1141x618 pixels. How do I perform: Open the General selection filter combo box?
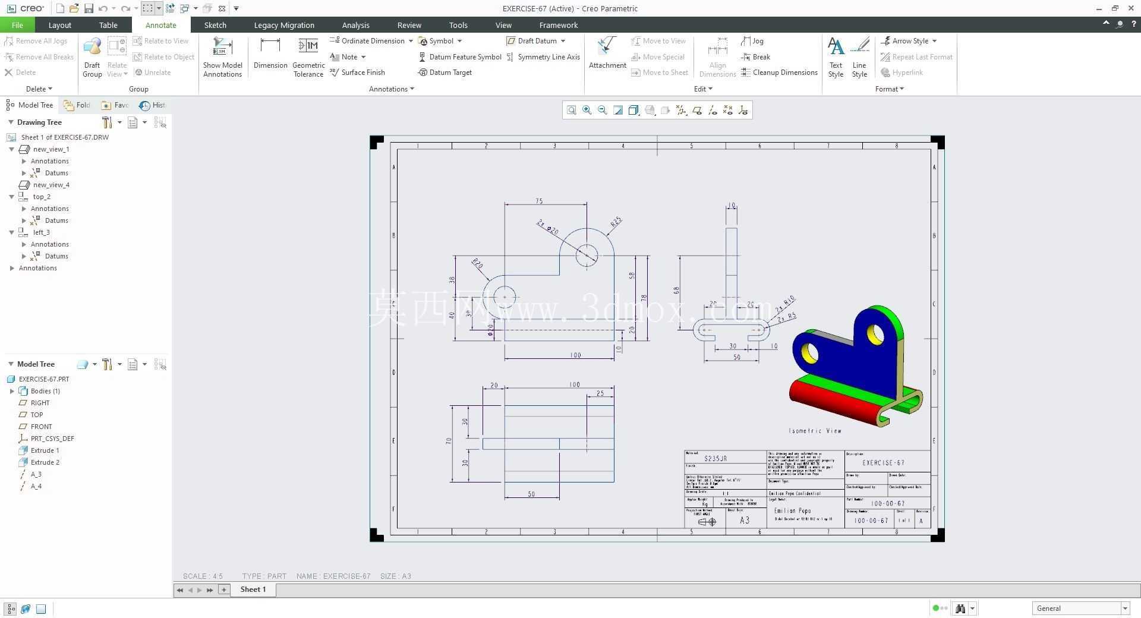pyautogui.click(x=1080, y=608)
